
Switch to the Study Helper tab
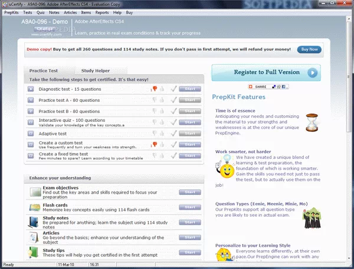(96, 71)
